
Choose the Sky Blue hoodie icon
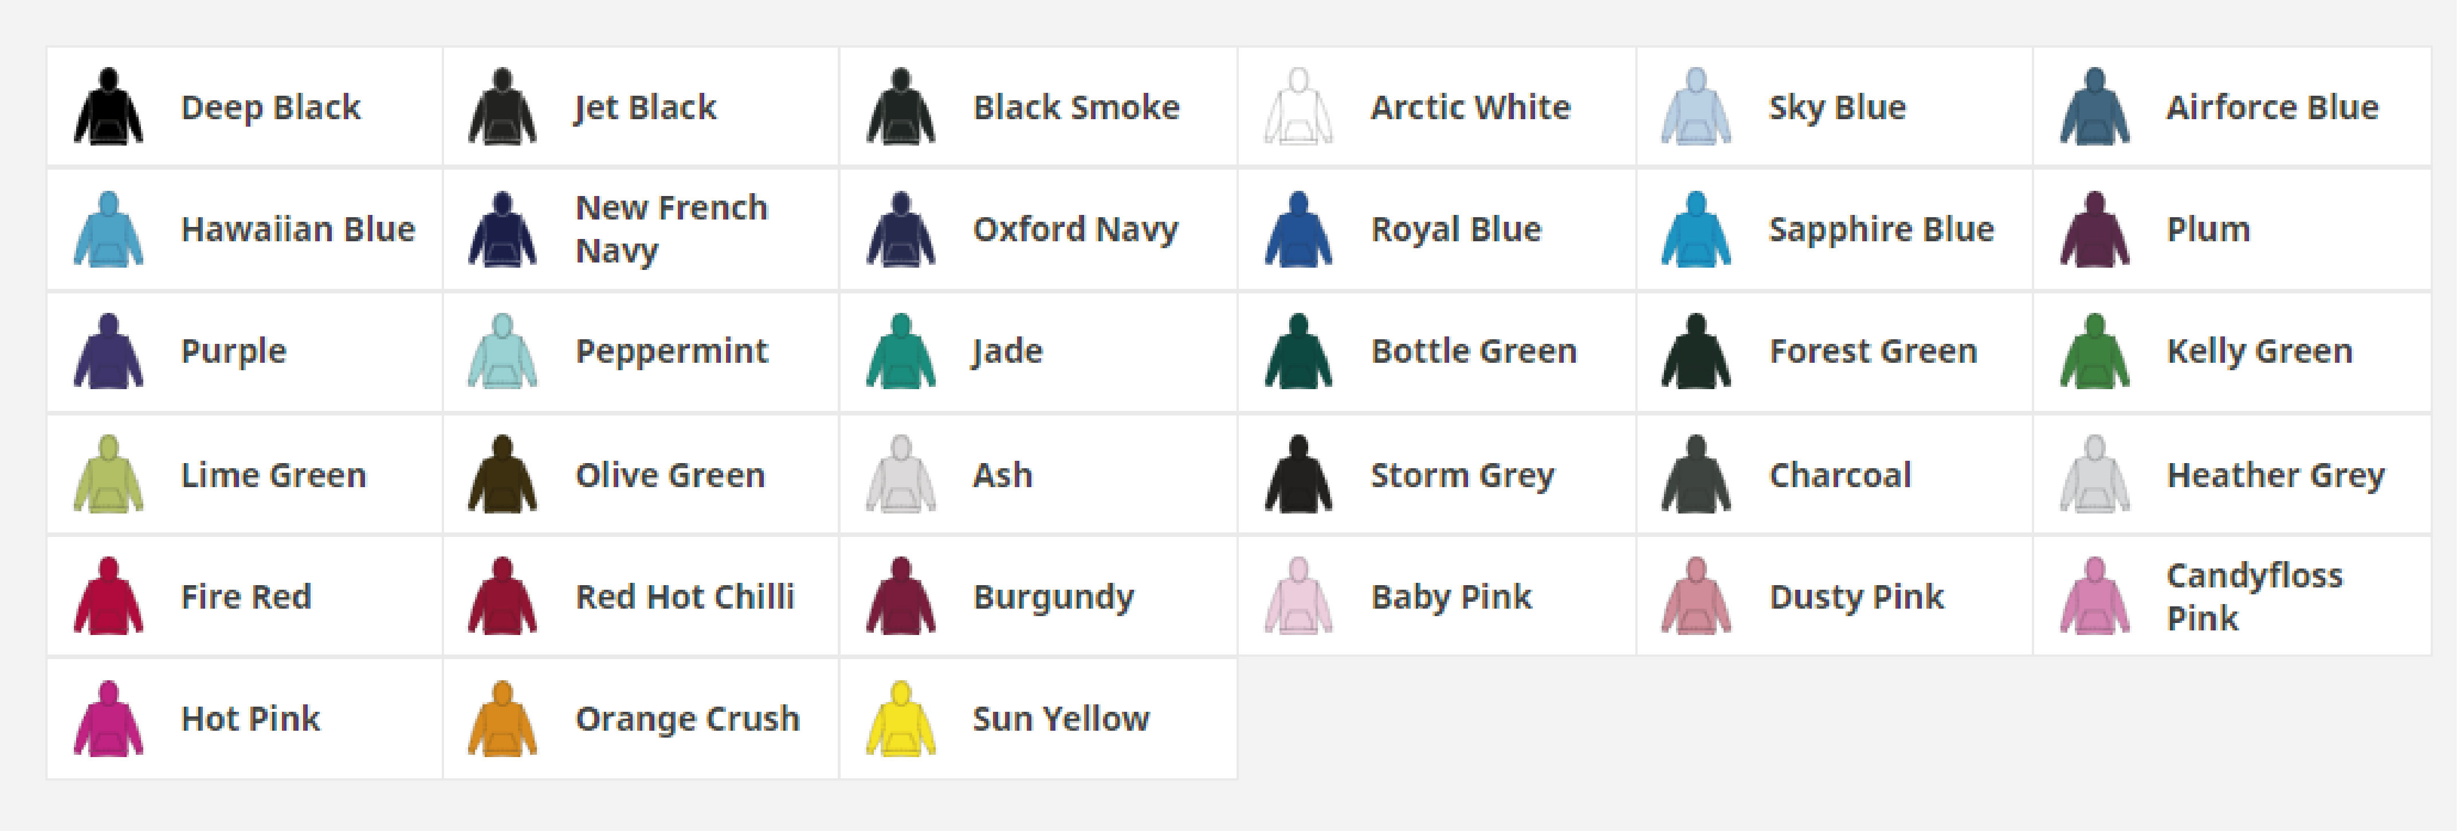[1696, 106]
